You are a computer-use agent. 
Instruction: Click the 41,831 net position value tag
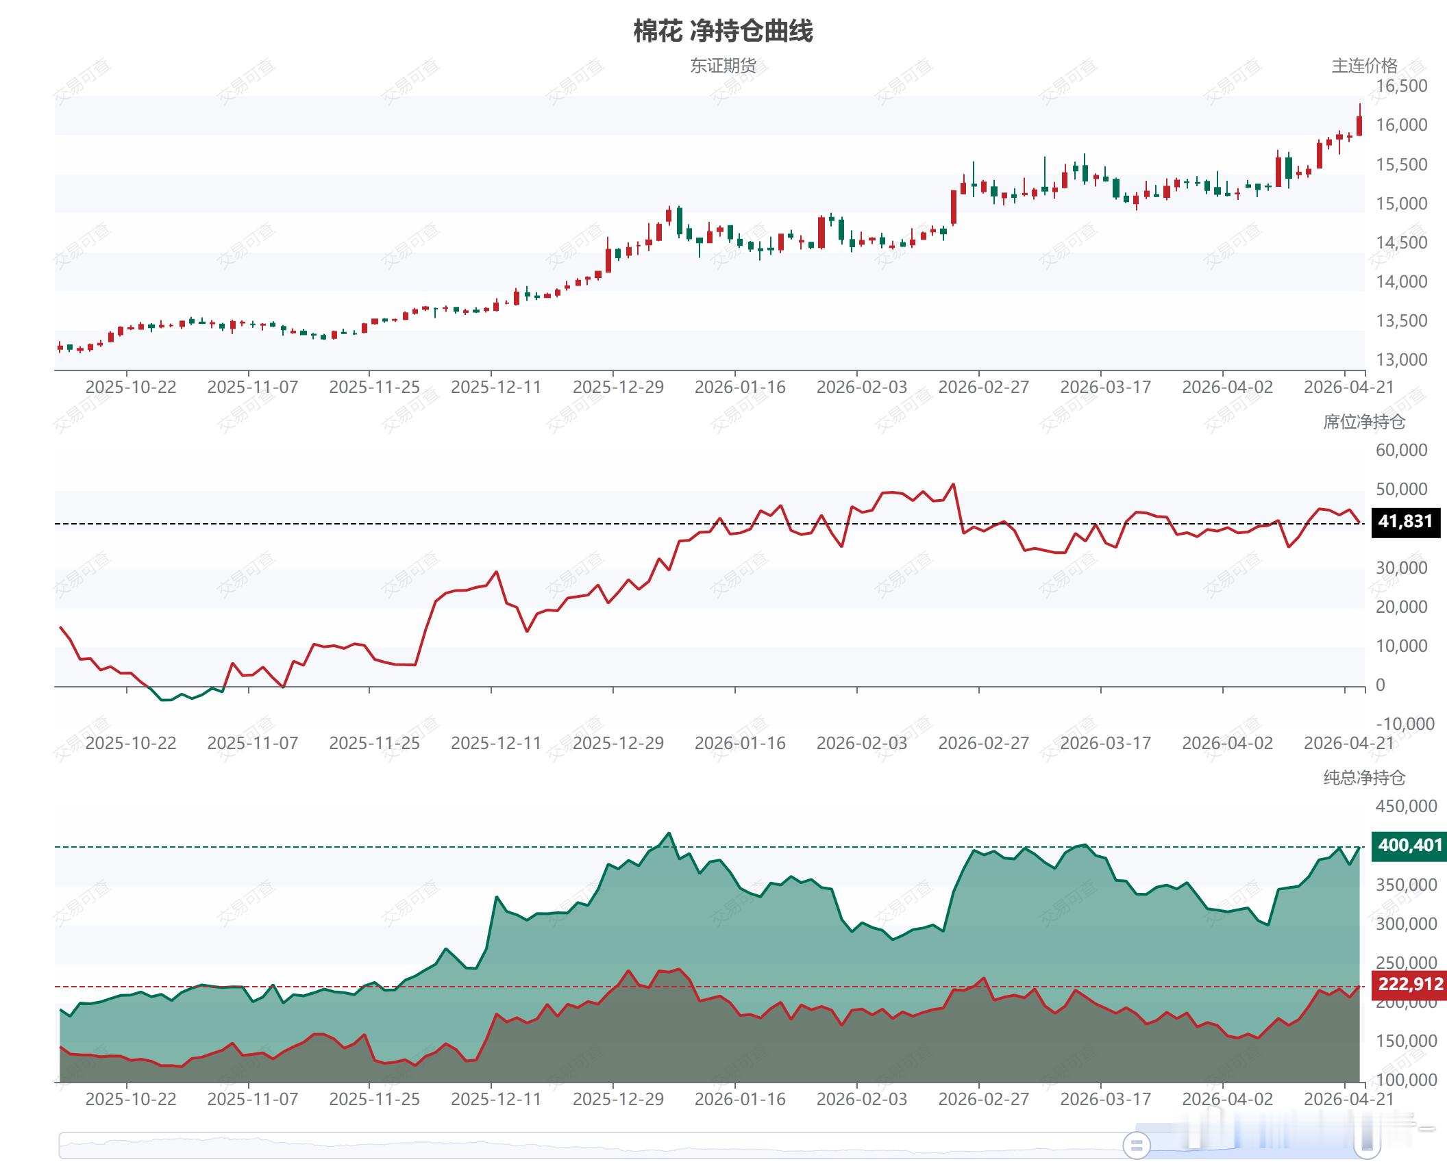click(x=1405, y=522)
